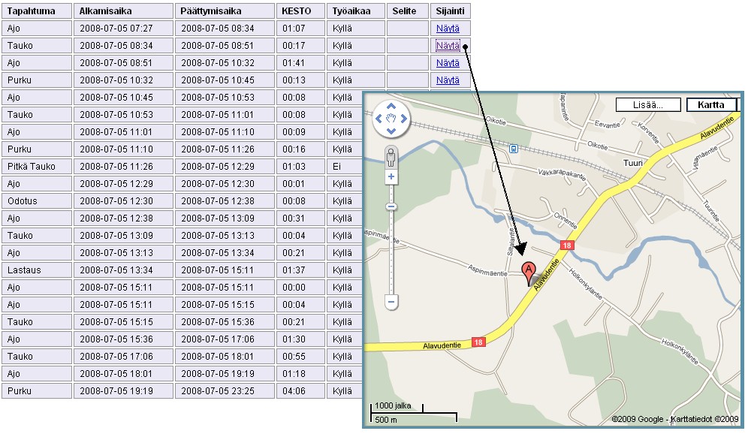Click the duration 04:06 cell
748x440 pixels.
click(300, 391)
